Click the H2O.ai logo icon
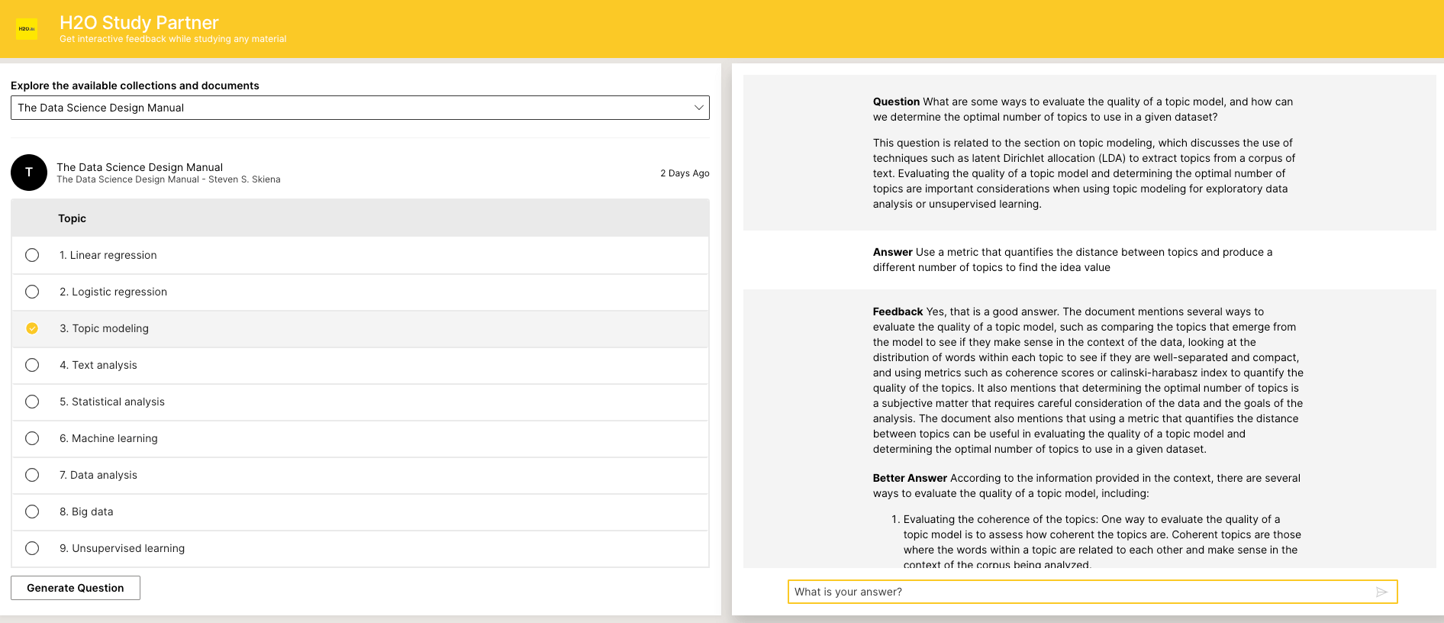This screenshot has height=623, width=1444. (x=27, y=29)
